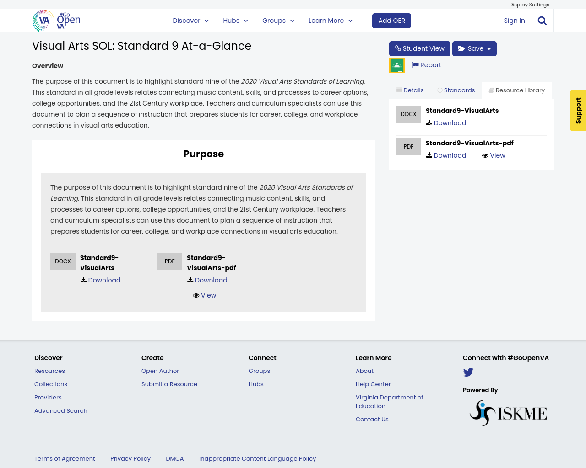Viewport: 586px width, 468px height.
Task: Expand the Discover menu
Action: (190, 21)
